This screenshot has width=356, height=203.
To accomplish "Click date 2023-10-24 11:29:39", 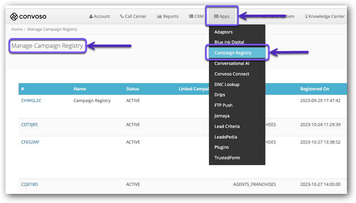I will tap(320, 125).
